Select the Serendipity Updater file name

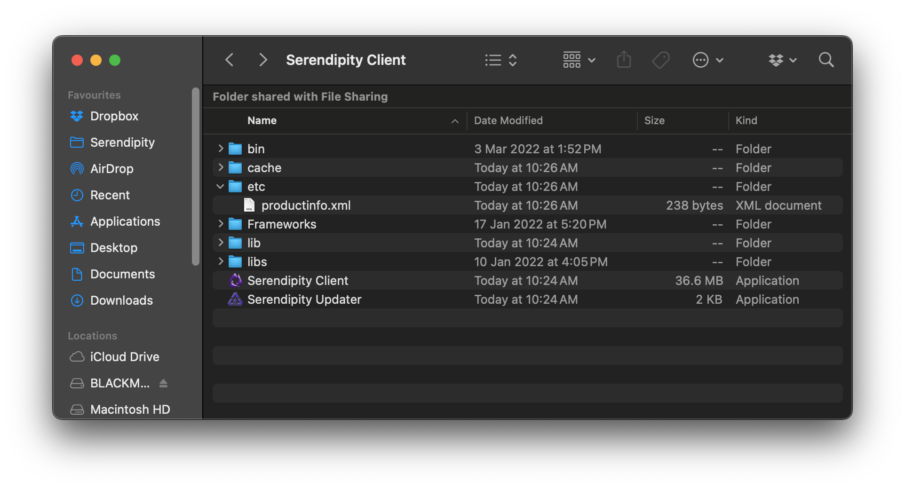(x=304, y=300)
